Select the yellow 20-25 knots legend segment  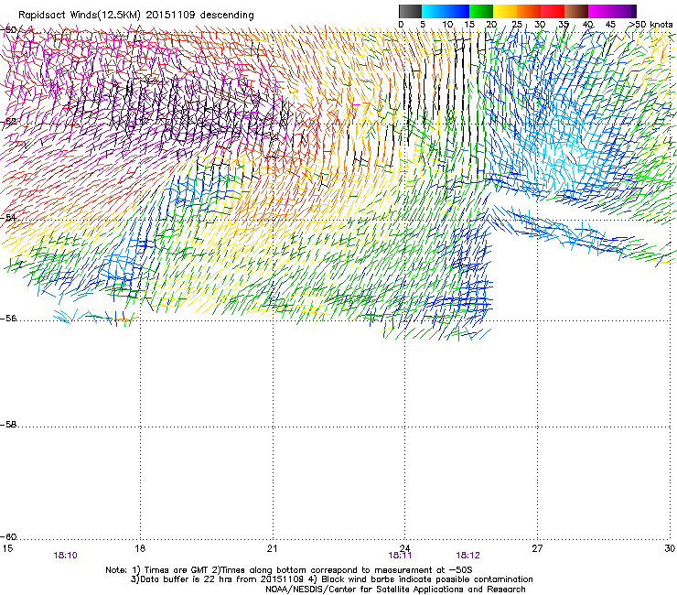(x=505, y=11)
